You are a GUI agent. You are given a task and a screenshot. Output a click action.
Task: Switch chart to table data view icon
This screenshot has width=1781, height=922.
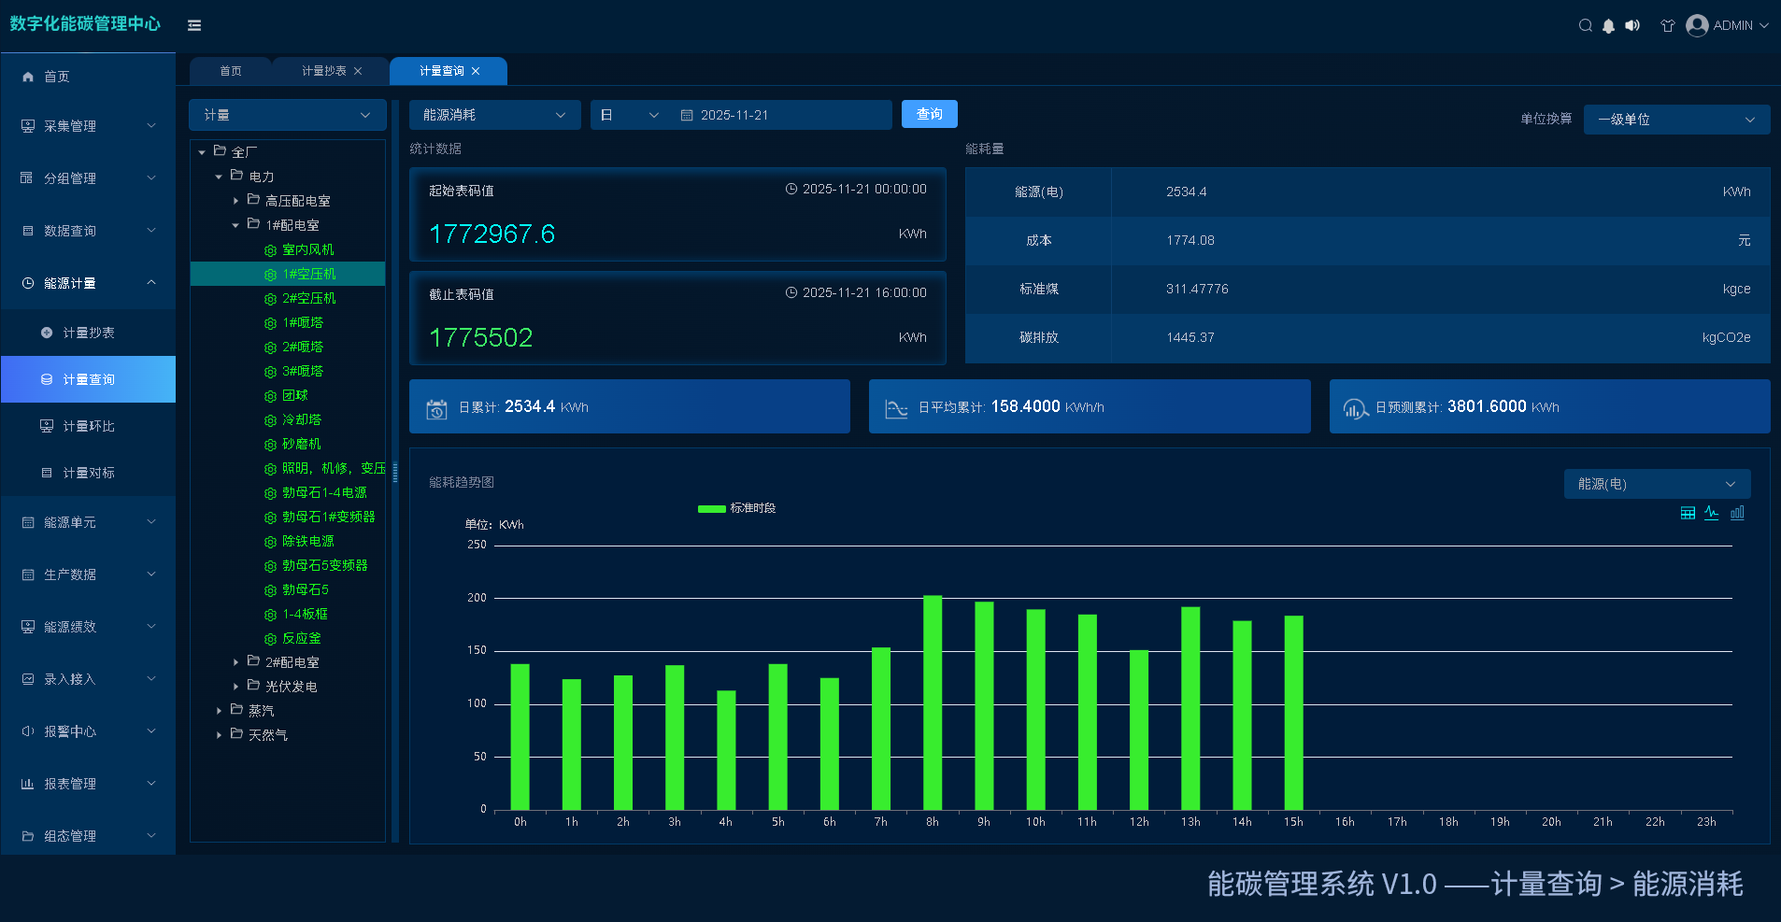click(1688, 513)
